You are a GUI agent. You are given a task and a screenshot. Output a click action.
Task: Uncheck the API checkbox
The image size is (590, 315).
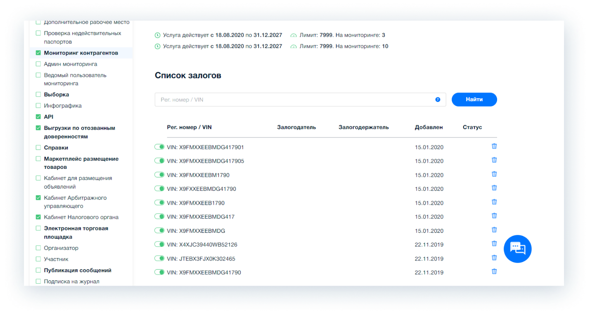click(38, 117)
